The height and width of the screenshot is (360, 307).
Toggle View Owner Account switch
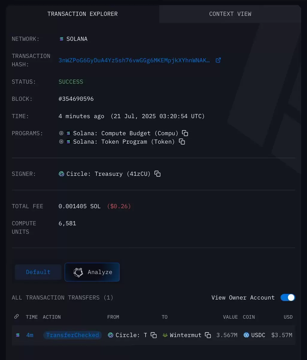pos(288,297)
